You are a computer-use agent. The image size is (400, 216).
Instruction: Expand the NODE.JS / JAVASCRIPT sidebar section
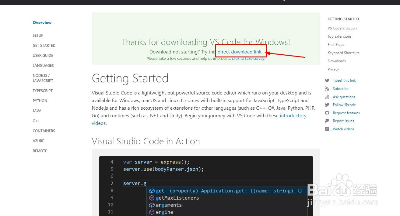point(43,78)
